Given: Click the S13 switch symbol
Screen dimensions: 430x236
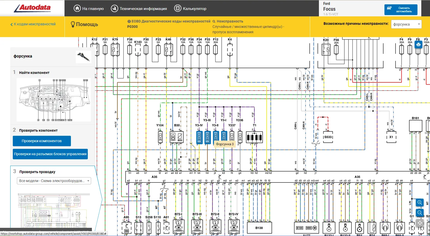Looking at the screenshot, I should tap(138, 228).
